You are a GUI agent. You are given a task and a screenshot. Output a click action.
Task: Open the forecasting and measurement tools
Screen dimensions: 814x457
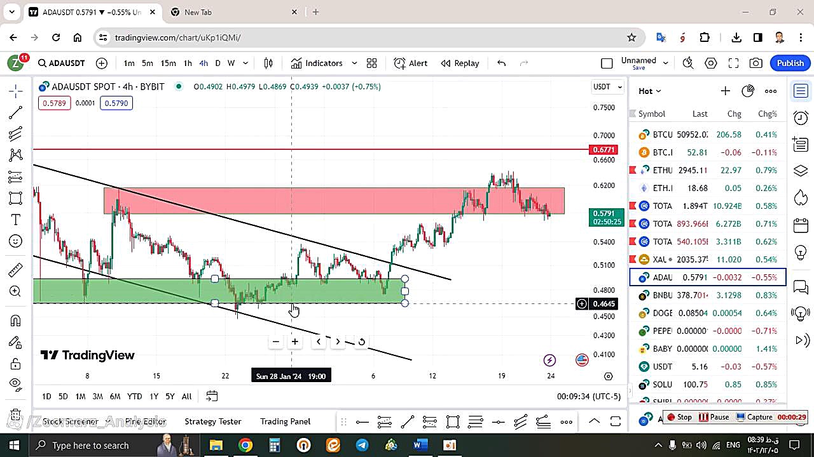(16, 176)
